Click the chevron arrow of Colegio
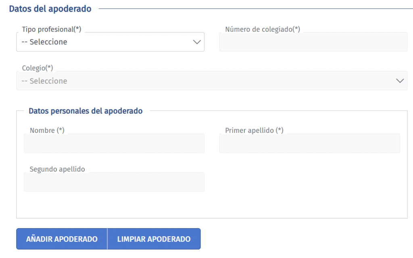This screenshot has width=413, height=258. click(400, 81)
